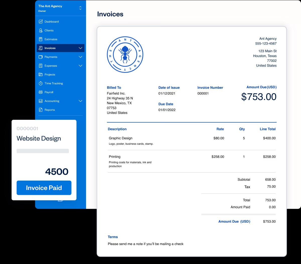Click the Projects folder icon
Image resolution: width=301 pixels, height=264 pixels.
point(41,75)
